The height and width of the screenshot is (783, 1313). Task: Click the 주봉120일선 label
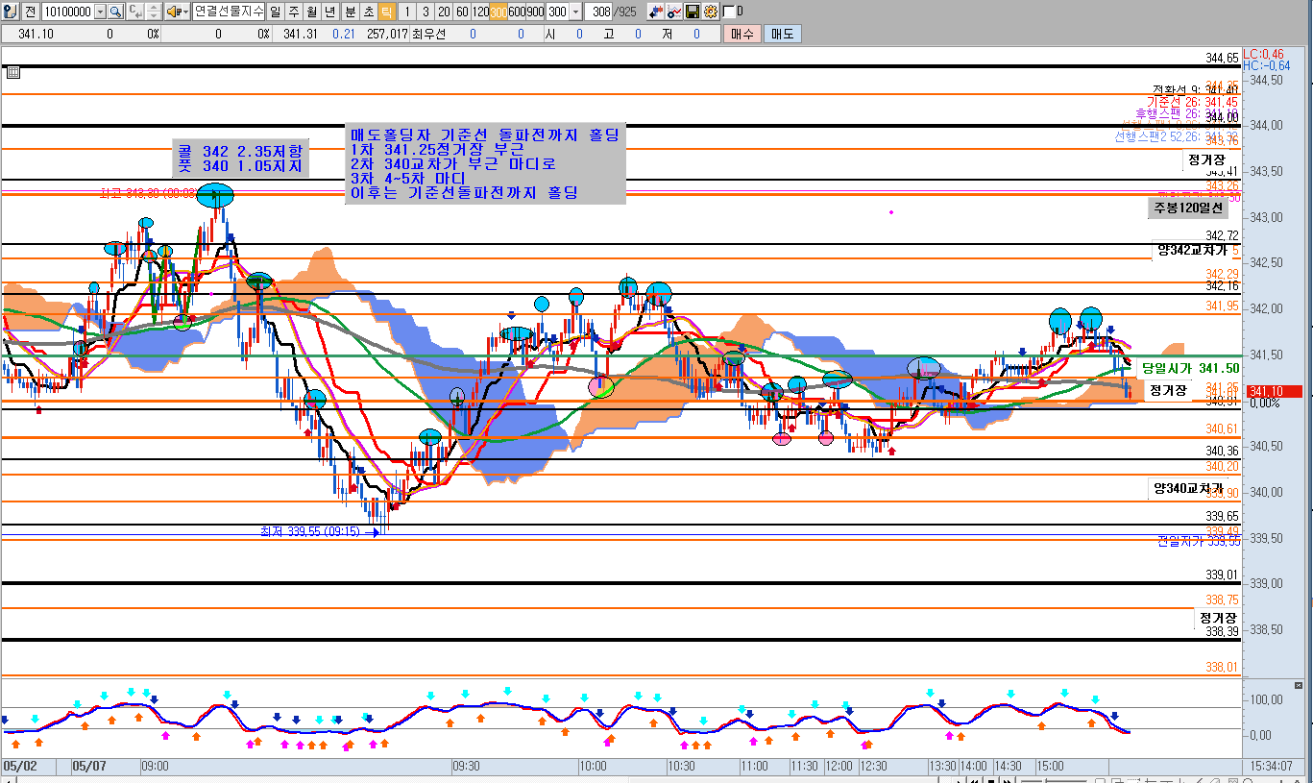[x=1189, y=208]
